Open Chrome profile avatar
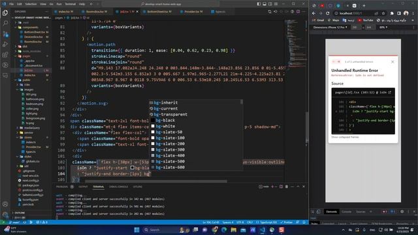 (406, 13)
